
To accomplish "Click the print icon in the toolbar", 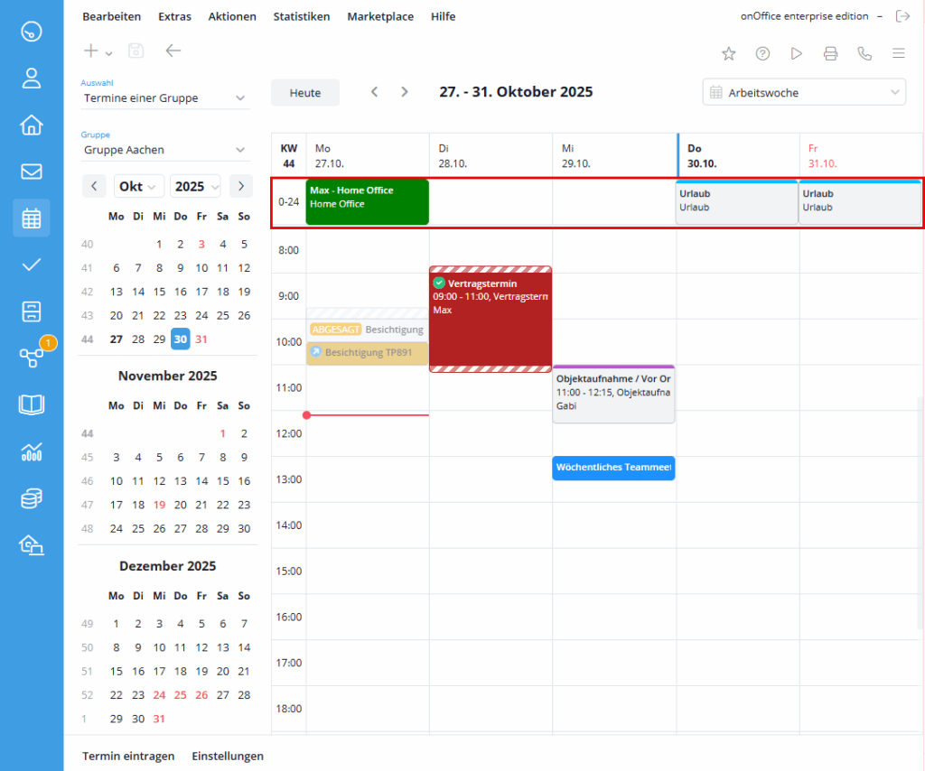I will click(830, 53).
